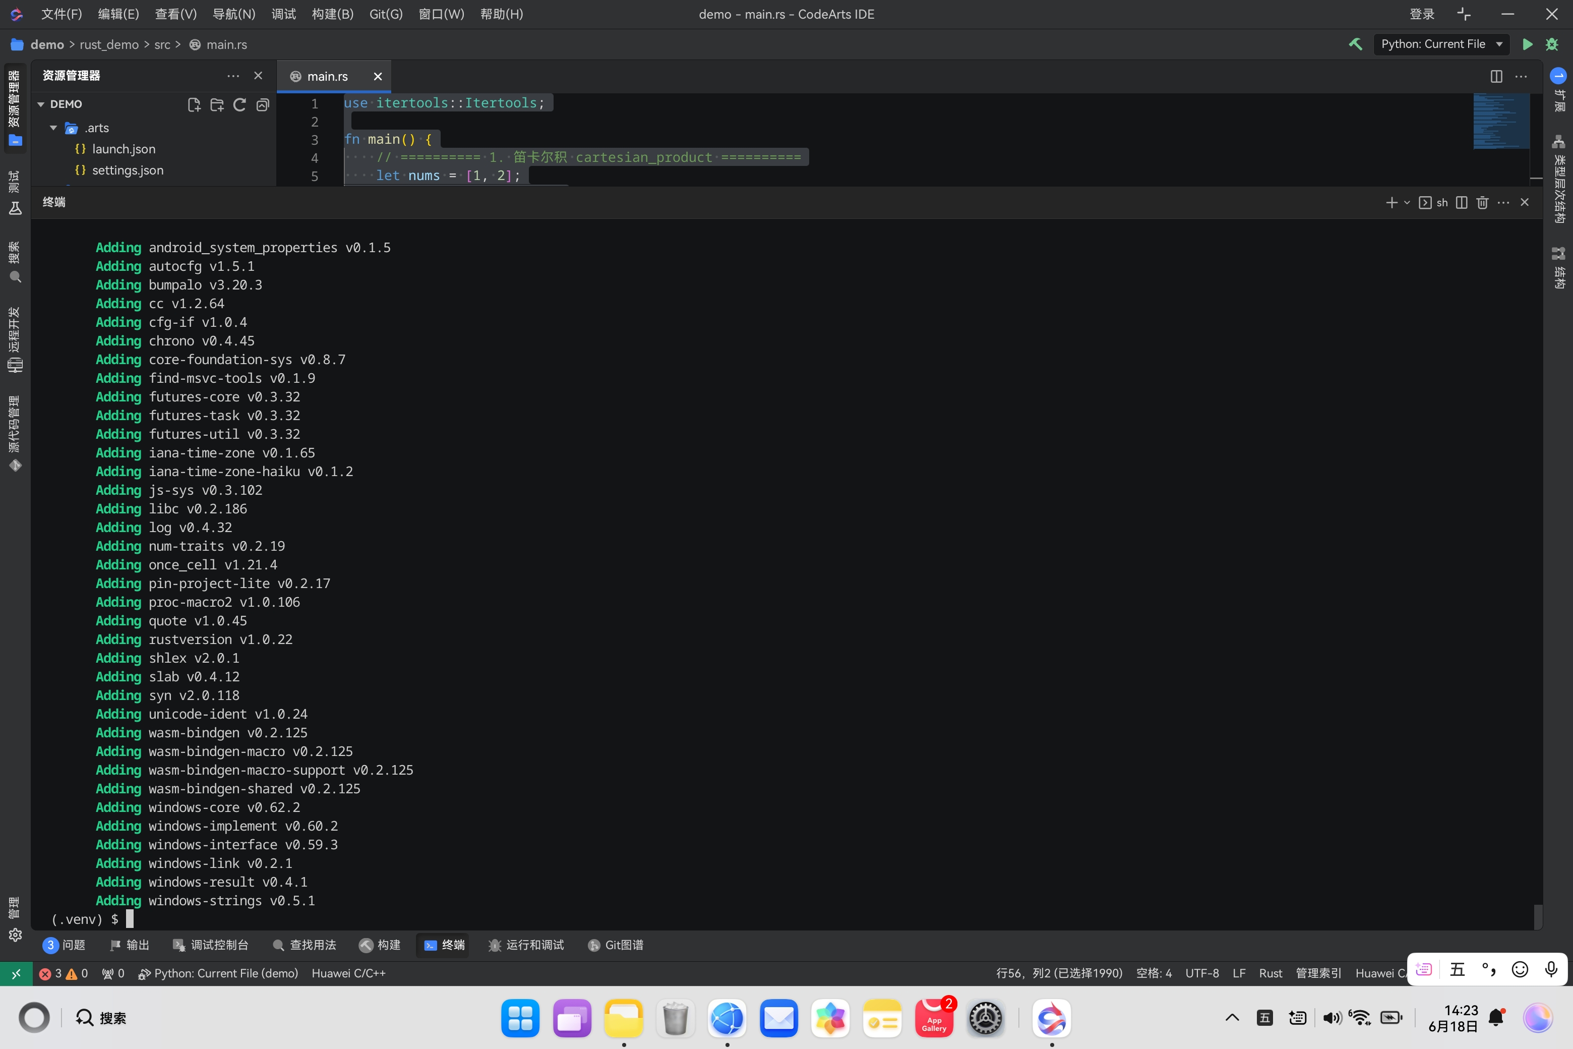Click the LF line ending indicator
This screenshot has width=1573, height=1049.
1239,973
